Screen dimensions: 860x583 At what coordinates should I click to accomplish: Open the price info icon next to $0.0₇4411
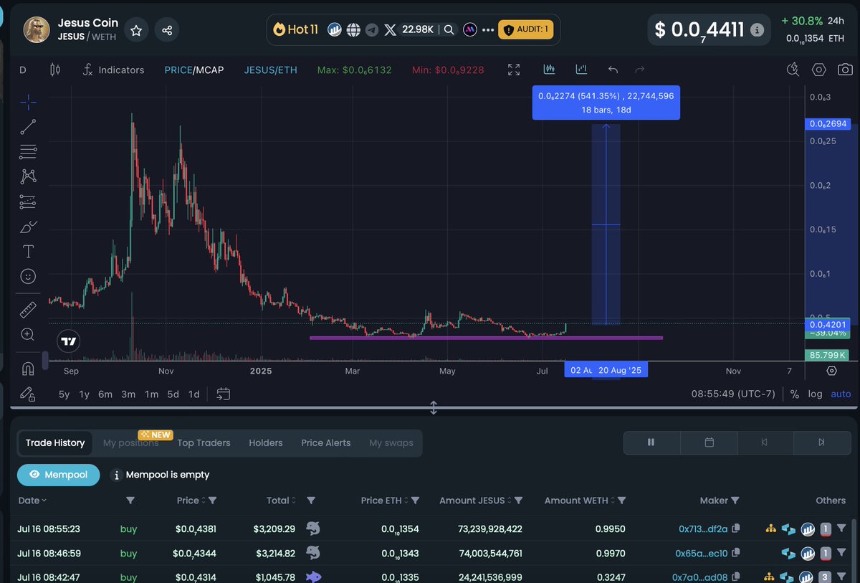(758, 31)
